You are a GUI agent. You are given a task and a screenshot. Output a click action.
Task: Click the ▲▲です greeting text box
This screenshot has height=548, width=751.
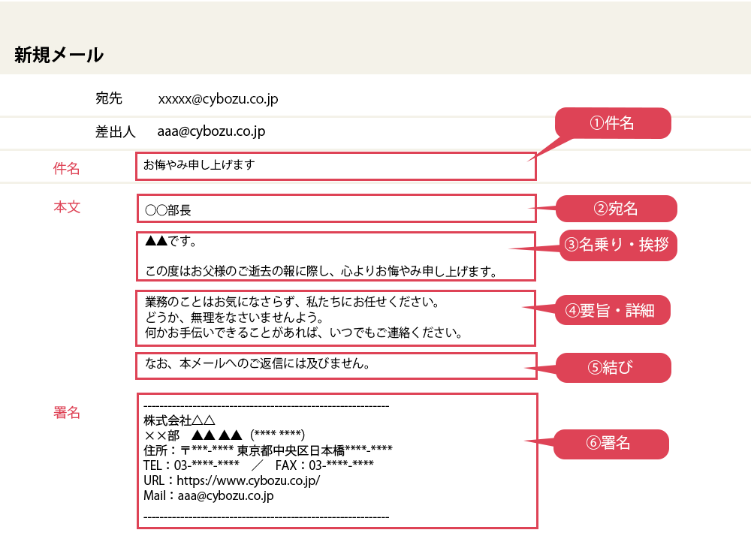click(336, 256)
